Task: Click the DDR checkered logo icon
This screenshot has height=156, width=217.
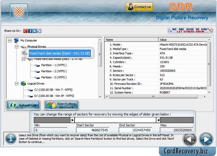Action: click(19, 12)
